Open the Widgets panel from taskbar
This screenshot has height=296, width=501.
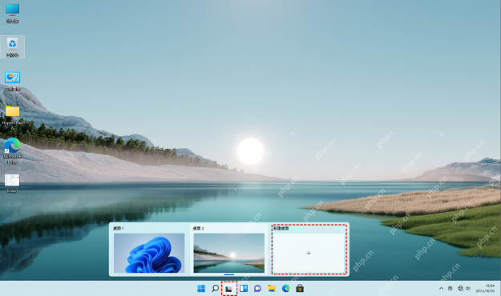click(244, 289)
